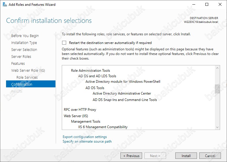The height and width of the screenshot is (162, 227).
Task: Enable restart the destination server automatically
Action: 64,43
